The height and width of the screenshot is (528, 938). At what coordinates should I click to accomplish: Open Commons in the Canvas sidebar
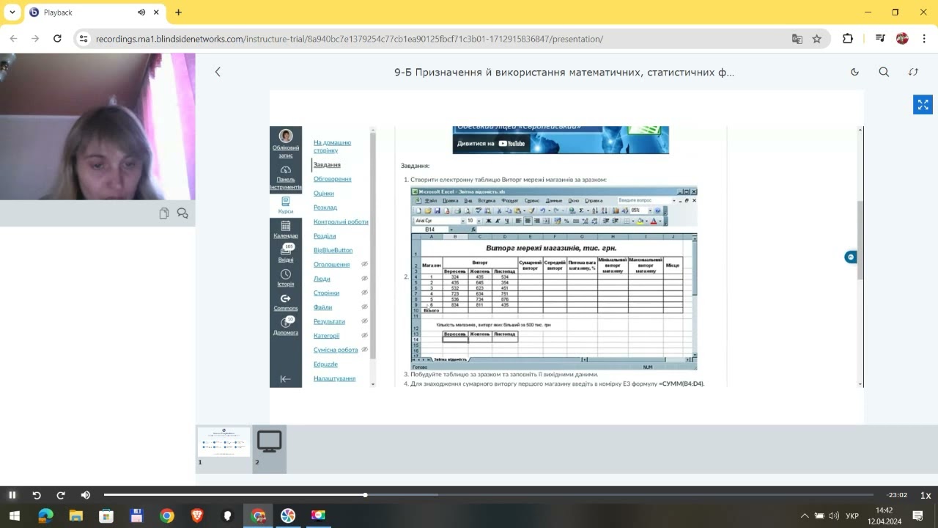click(x=286, y=302)
